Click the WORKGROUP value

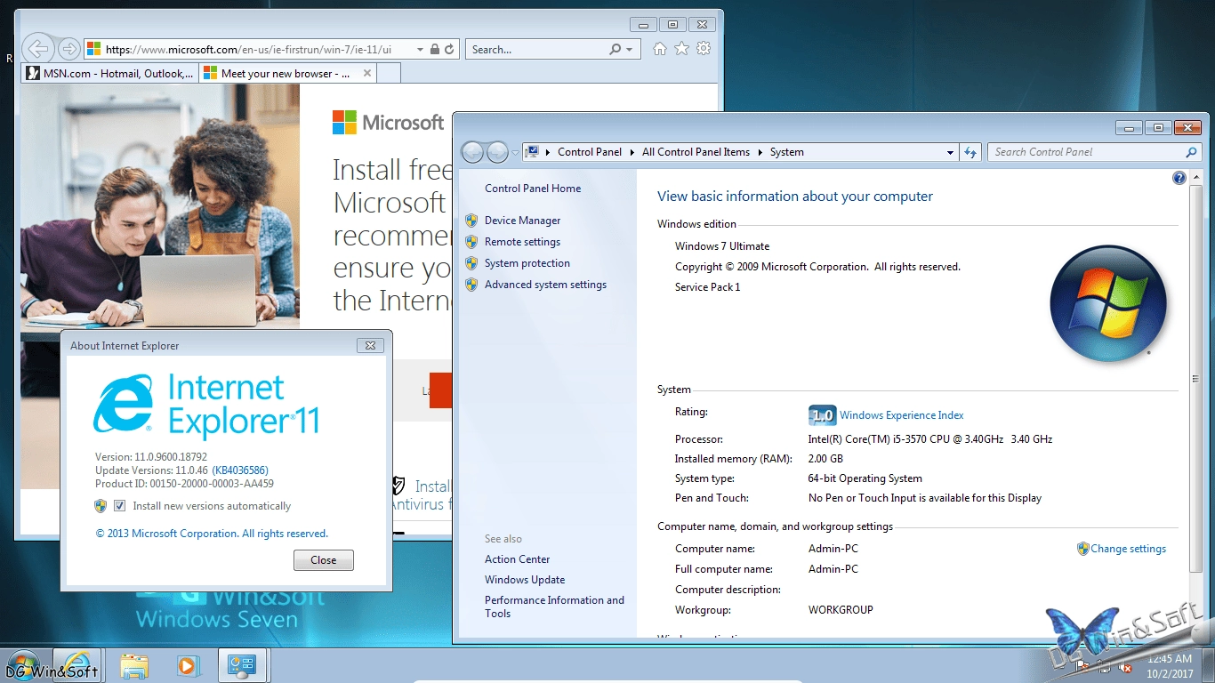coord(841,610)
